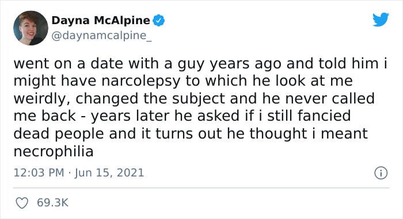Open Dayna McAlpine's profile picture
This screenshot has width=403, height=219.
[31, 28]
